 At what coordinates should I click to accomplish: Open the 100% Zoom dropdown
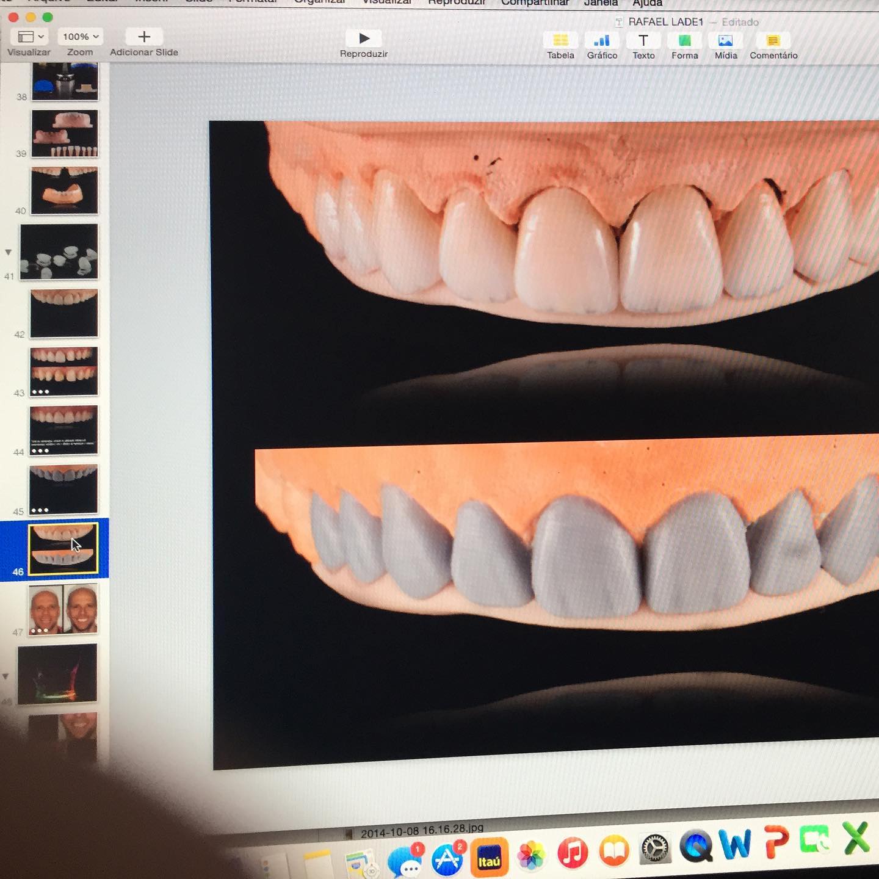80,37
